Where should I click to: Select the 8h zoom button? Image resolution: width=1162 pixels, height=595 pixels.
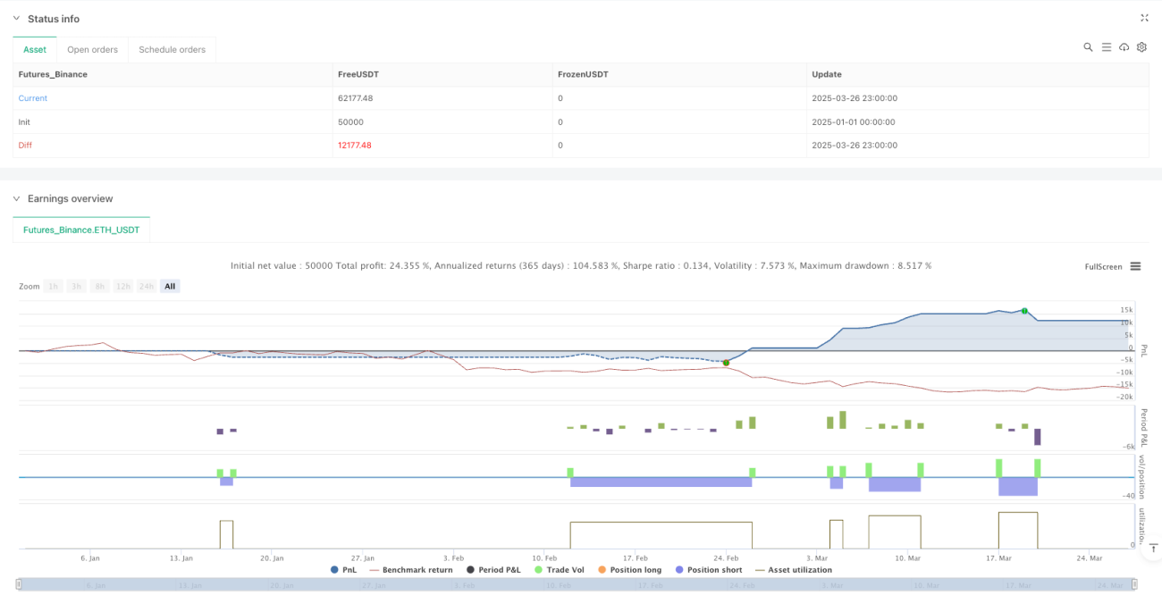point(100,287)
